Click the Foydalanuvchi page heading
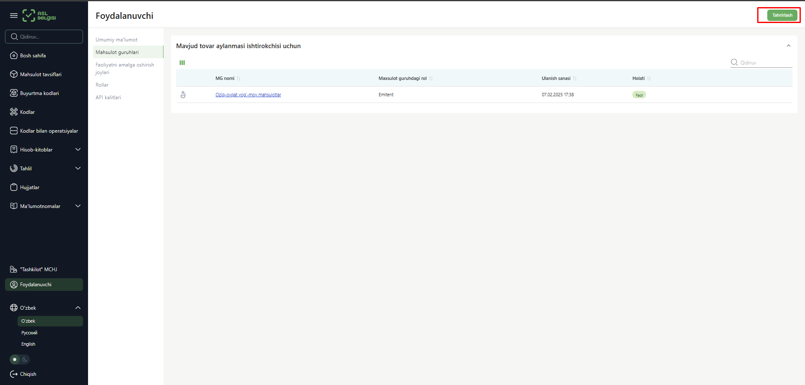805x385 pixels. 125,16
